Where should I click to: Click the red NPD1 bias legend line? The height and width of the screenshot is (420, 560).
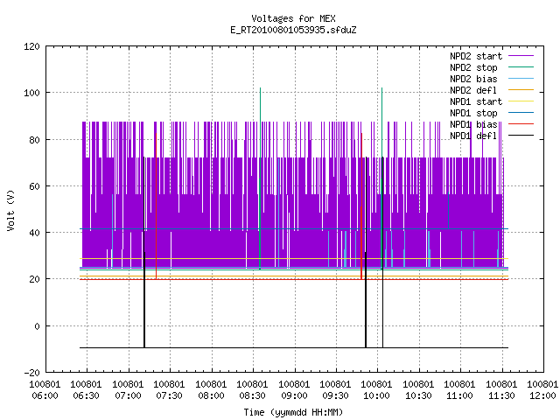[521, 124]
